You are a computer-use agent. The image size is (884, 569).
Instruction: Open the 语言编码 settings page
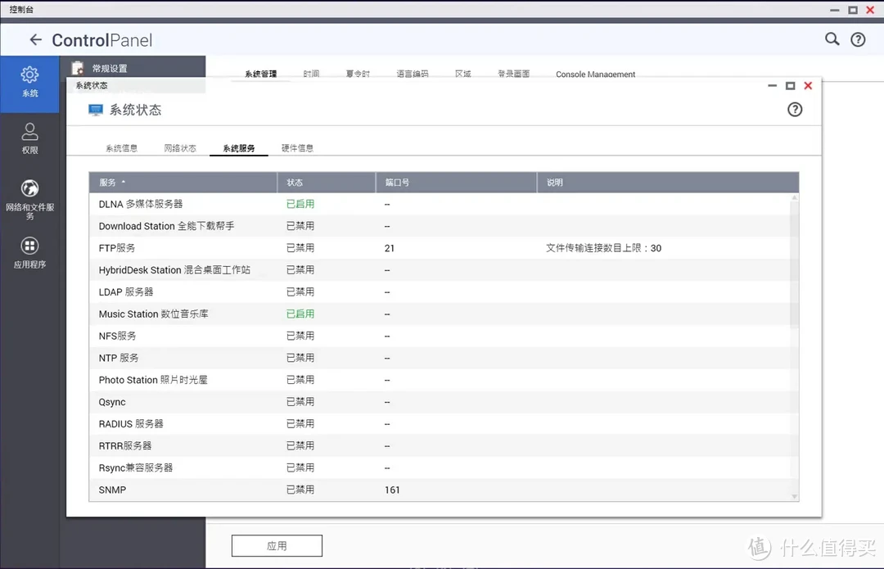[x=413, y=73]
